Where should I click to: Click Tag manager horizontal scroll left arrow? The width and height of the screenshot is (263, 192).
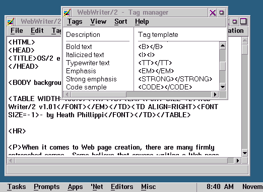pos(68,94)
